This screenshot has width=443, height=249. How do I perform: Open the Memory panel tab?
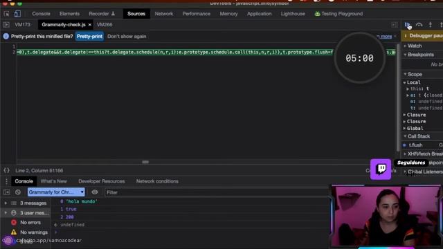(228, 14)
